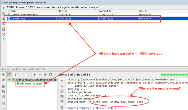Image resolution: width=188 pixels, height=110 pixels.
Task: Toggle soft-wrap in console
Action: coord(62,91)
